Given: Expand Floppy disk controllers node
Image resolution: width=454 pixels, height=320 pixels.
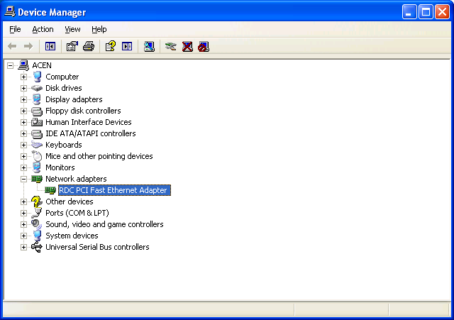Looking at the screenshot, I should [23, 111].
